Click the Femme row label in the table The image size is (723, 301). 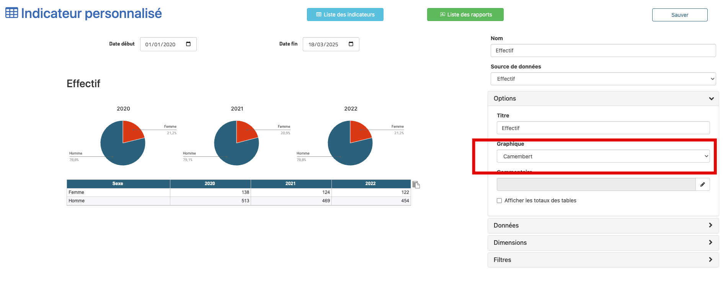[77, 192]
